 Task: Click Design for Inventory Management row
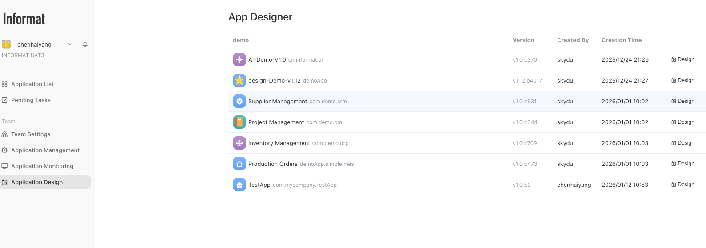pos(683,143)
